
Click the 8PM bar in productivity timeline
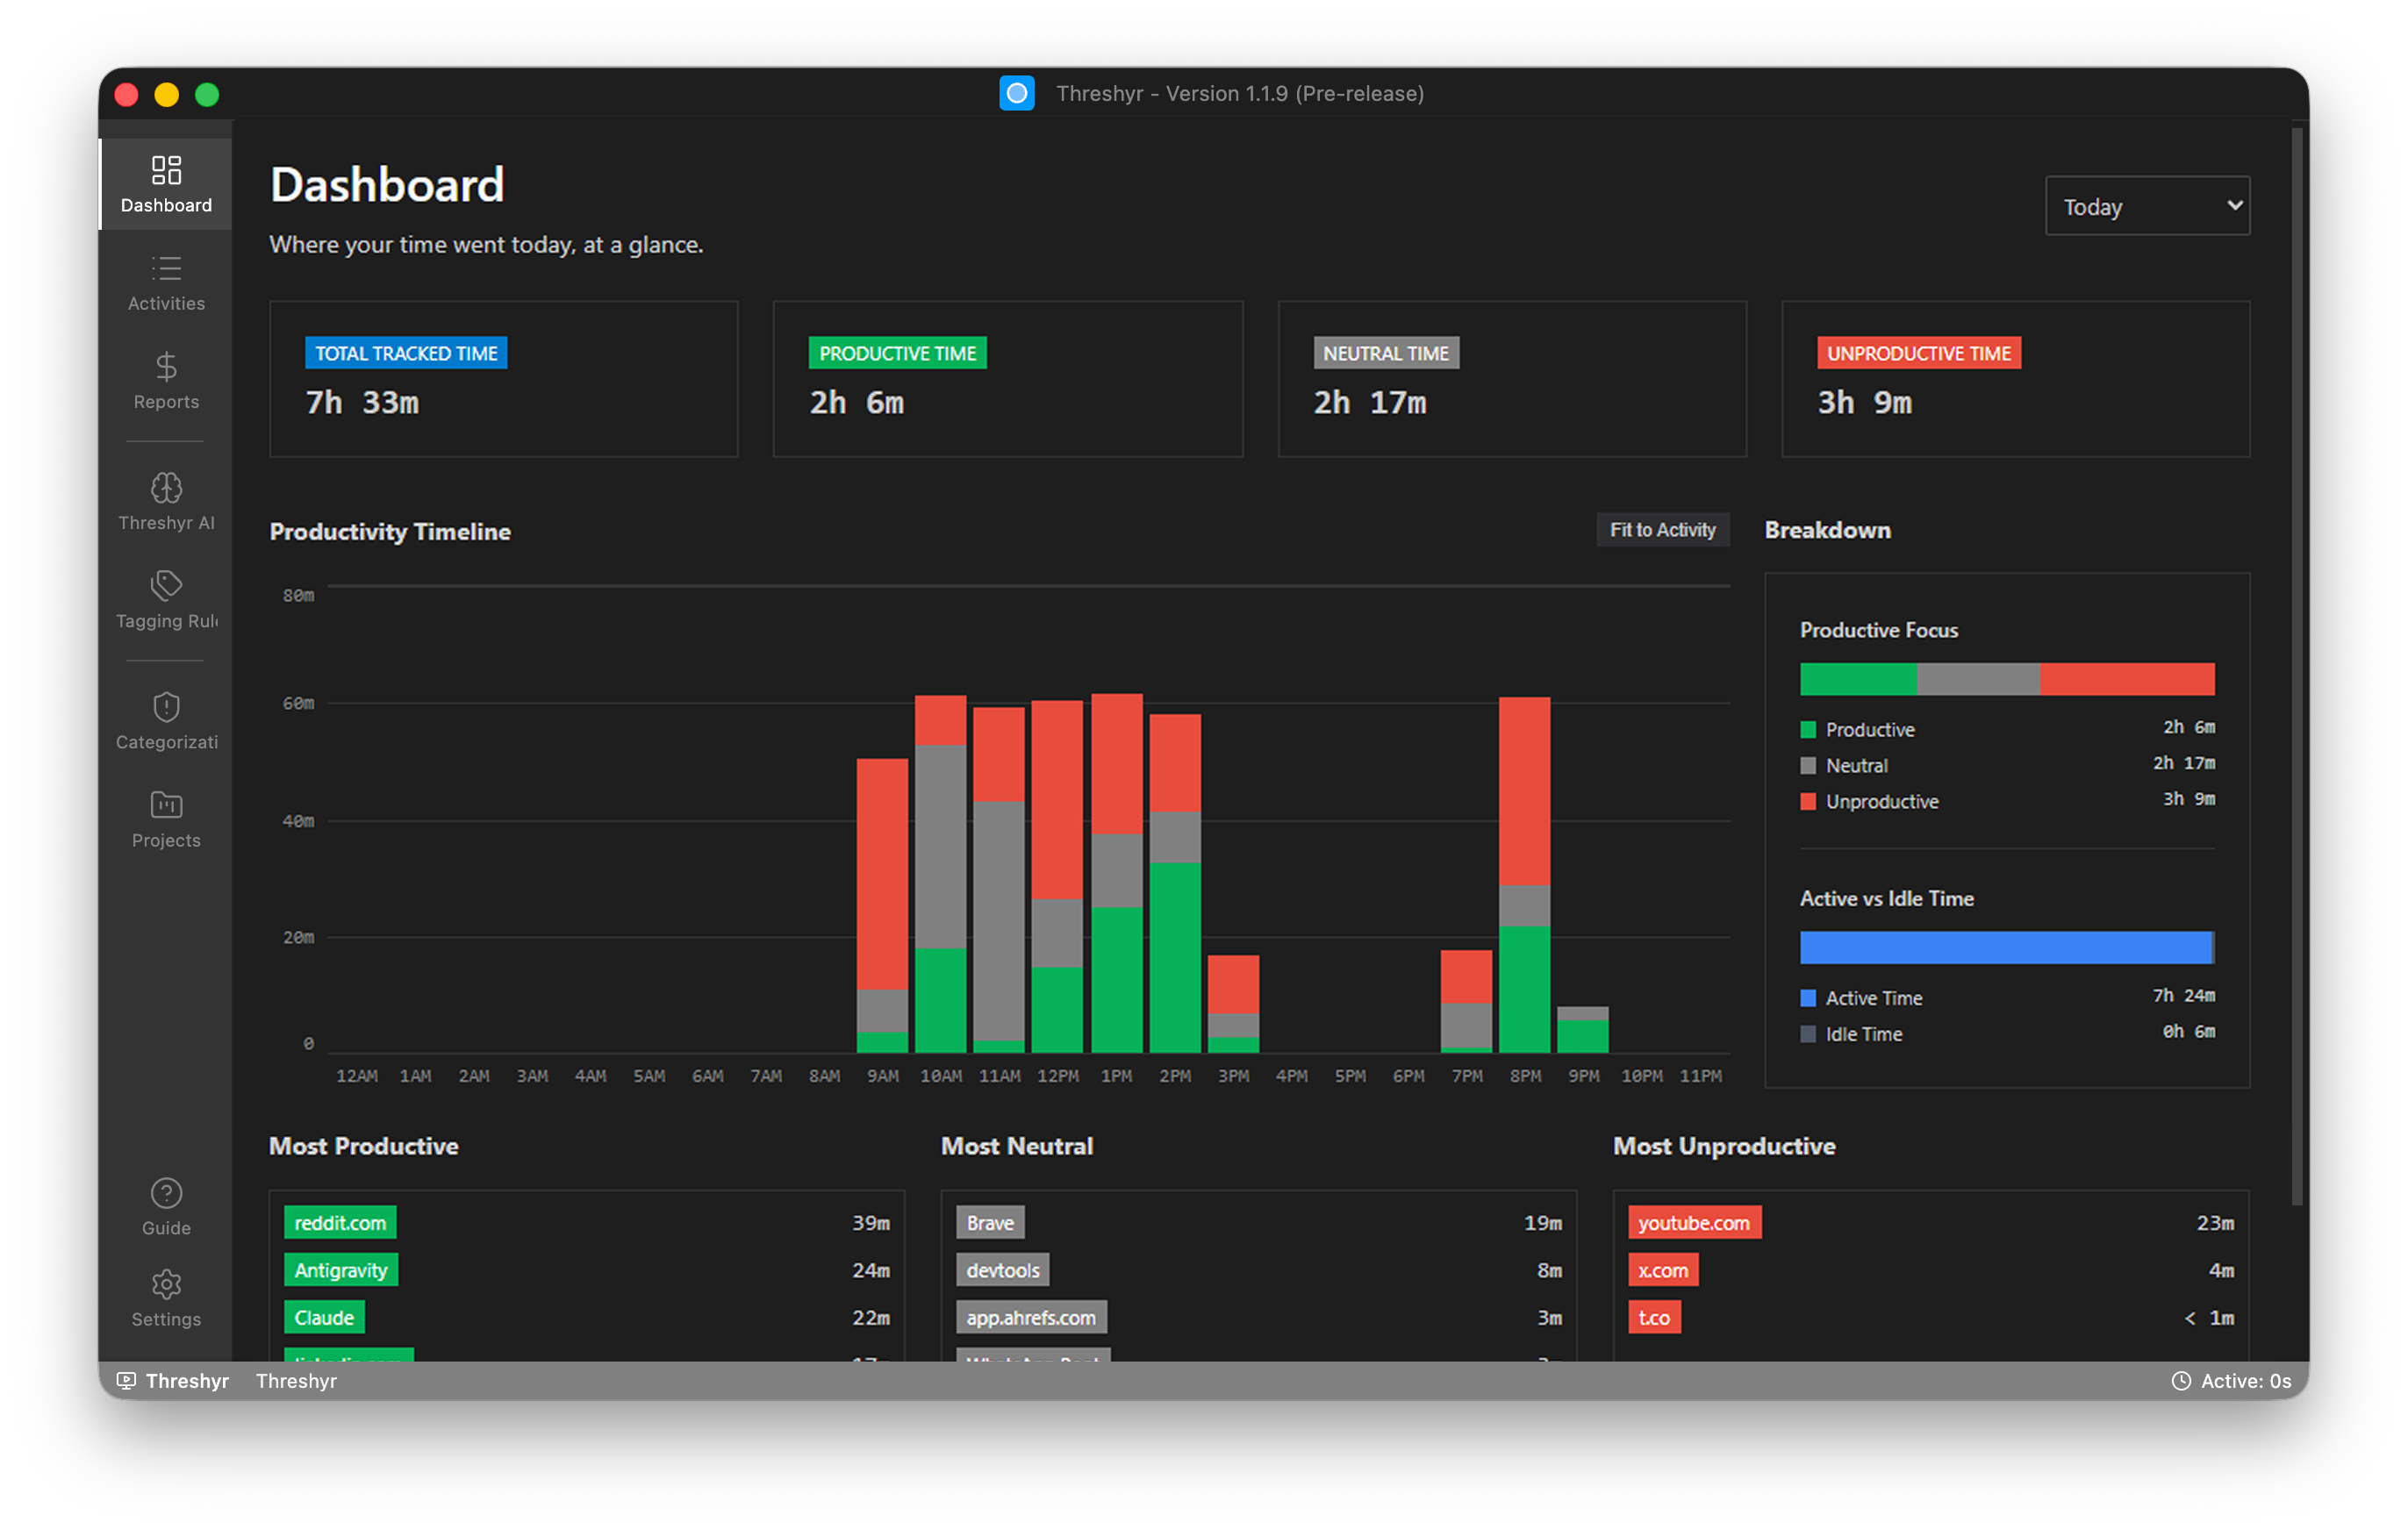[x=1524, y=875]
